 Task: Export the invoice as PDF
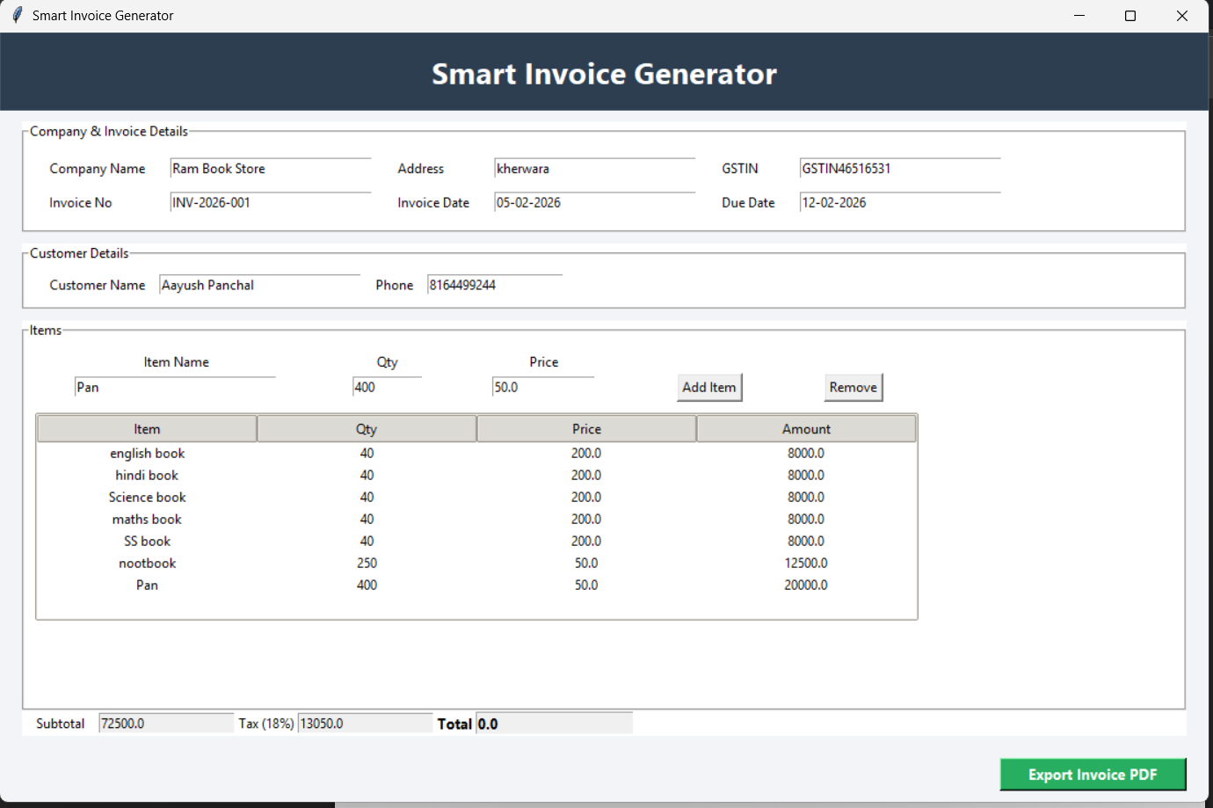[x=1092, y=775]
